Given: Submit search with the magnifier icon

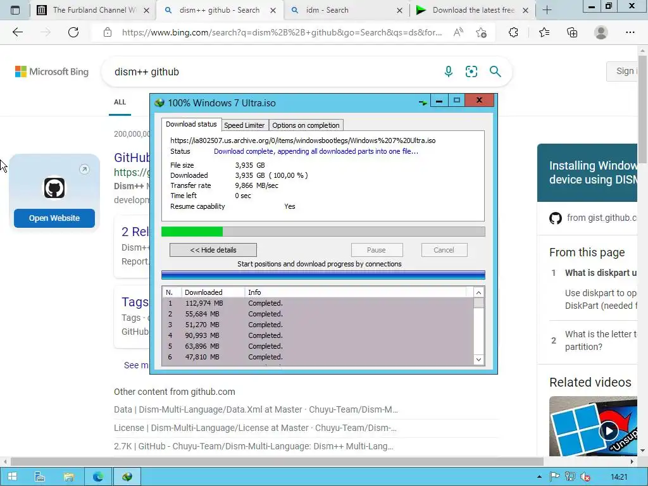Looking at the screenshot, I should click(x=495, y=72).
